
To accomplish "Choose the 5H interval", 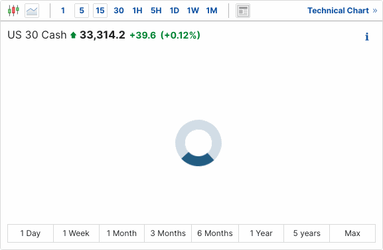I will tap(156, 11).
